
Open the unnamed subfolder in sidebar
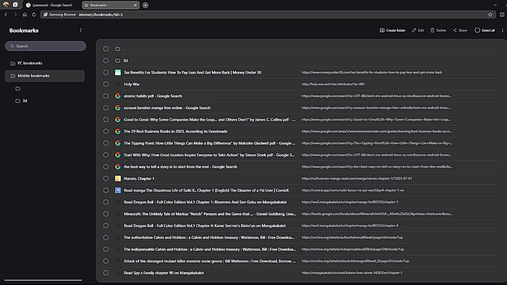(x=18, y=88)
